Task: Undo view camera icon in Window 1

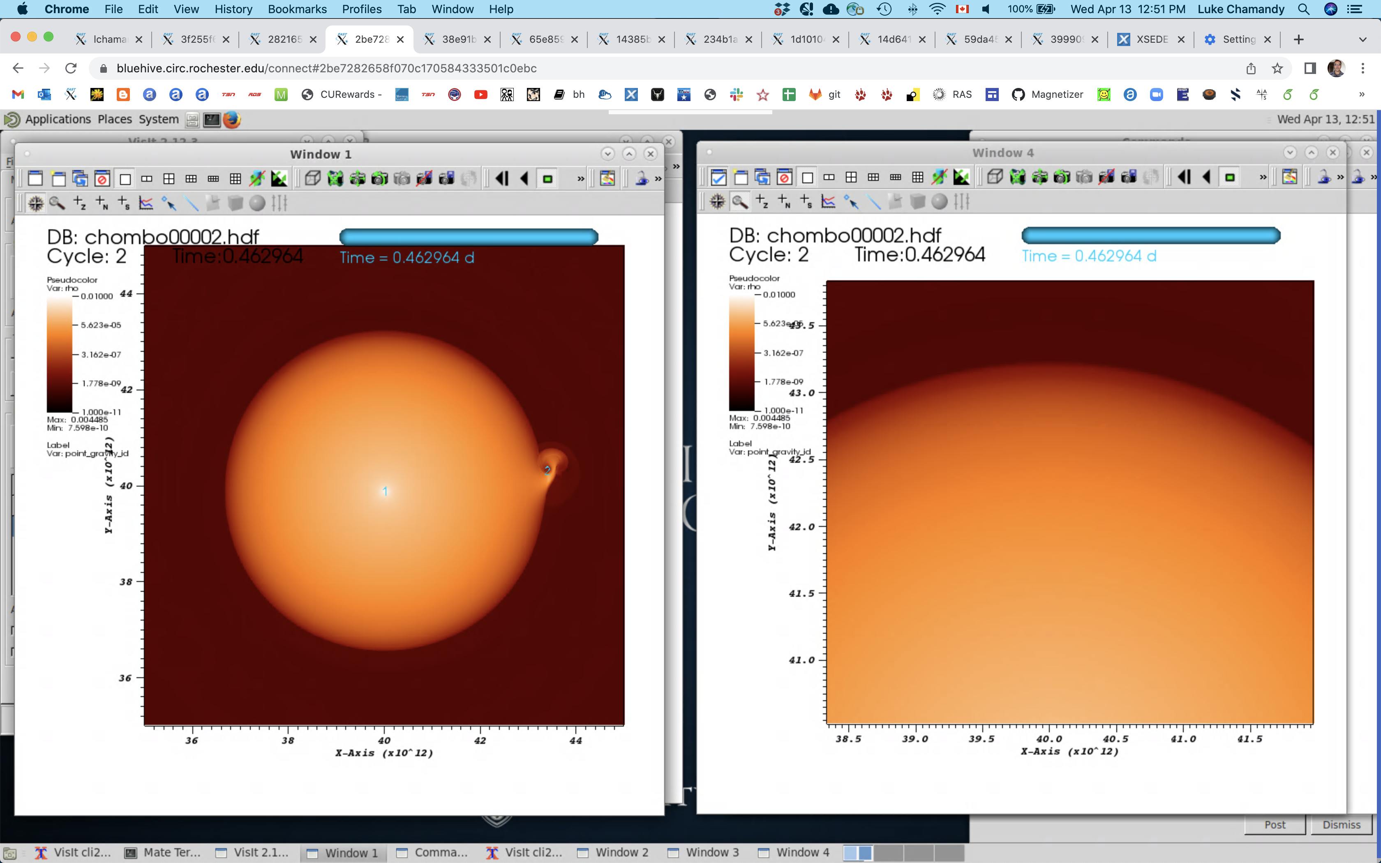Action: click(x=379, y=179)
